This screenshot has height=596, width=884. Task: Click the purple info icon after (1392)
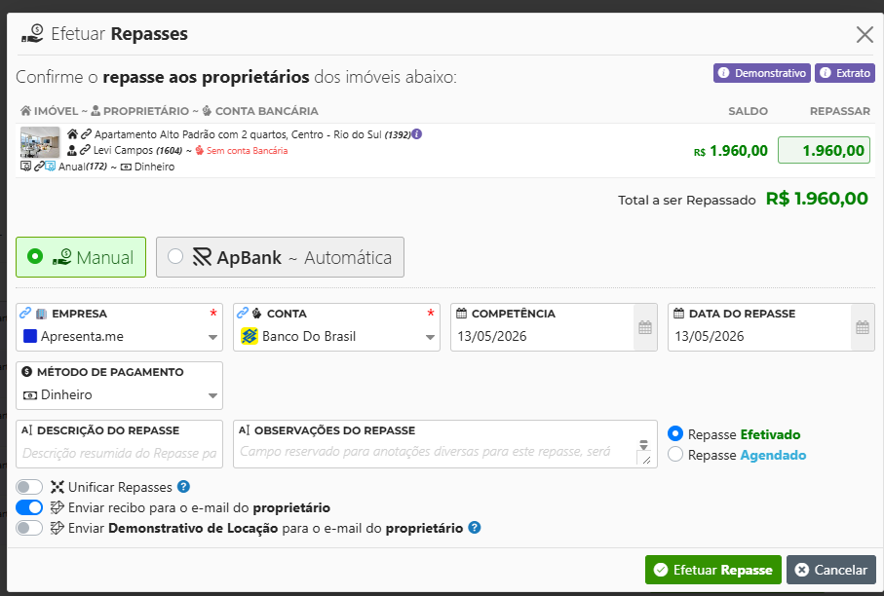coord(416,134)
